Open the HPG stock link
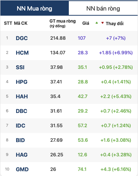 click(x=22, y=82)
